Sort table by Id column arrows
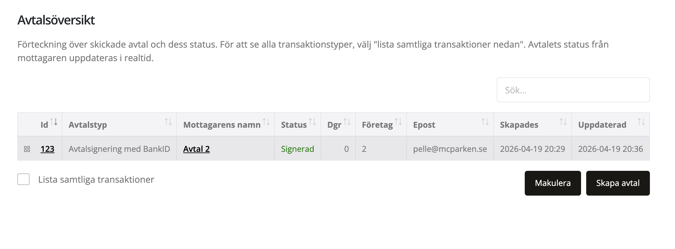Viewport: 675px width, 249px height. 54,122
